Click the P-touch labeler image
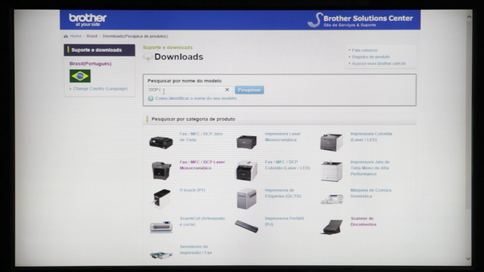Screen dimensions: 484x272 click(162, 199)
